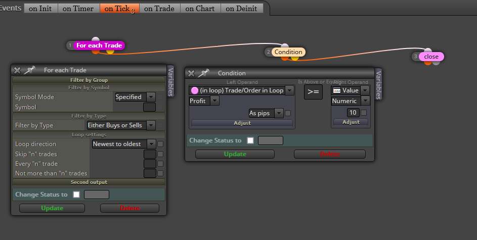
Task: Select the on Tick tab
Action: pos(119,9)
